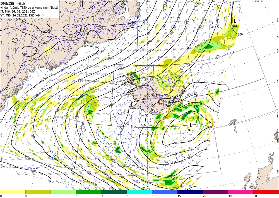Click the legend value label 50
279x198 pixels.
[255, 196]
